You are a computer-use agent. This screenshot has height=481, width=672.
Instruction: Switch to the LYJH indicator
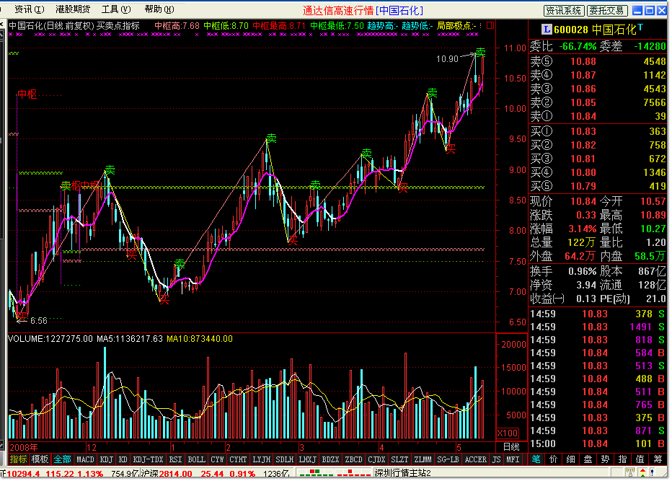coord(262,459)
